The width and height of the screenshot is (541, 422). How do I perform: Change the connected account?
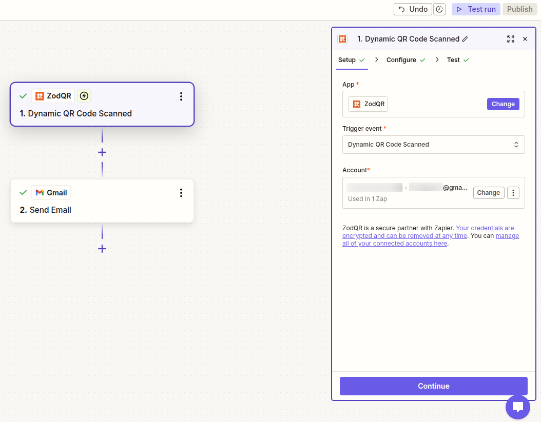point(489,193)
